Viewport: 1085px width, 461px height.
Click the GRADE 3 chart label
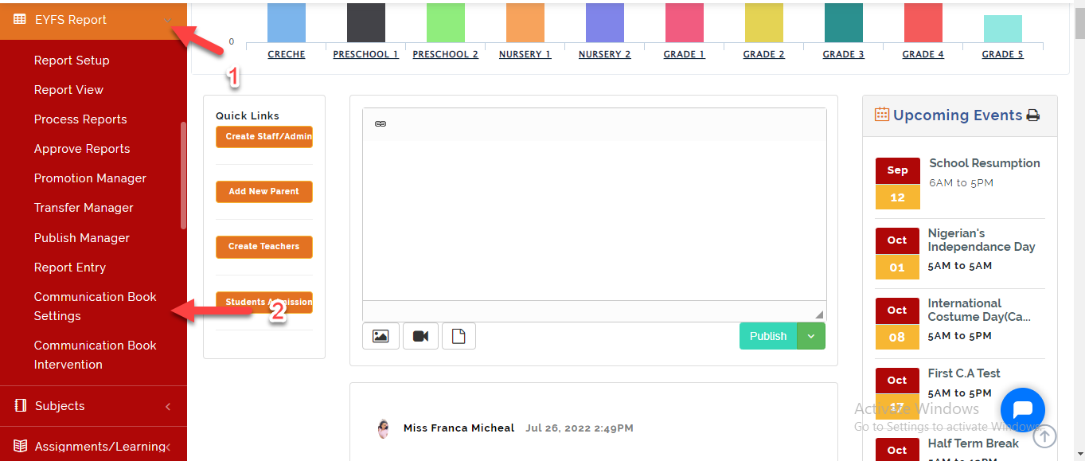[x=844, y=54]
